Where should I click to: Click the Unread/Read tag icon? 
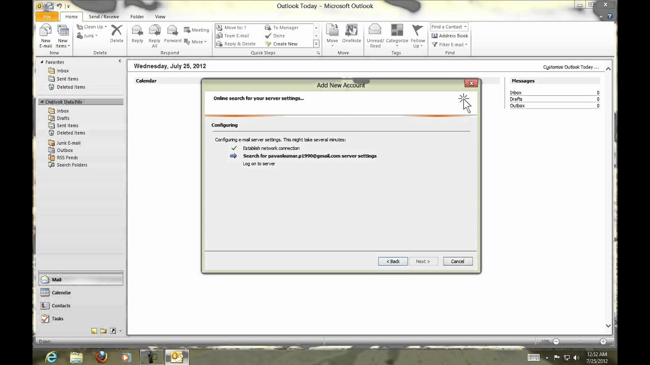pyautogui.click(x=375, y=36)
